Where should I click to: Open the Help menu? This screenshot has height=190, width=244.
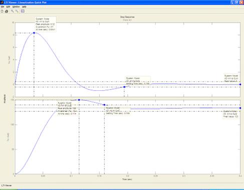click(x=24, y=7)
